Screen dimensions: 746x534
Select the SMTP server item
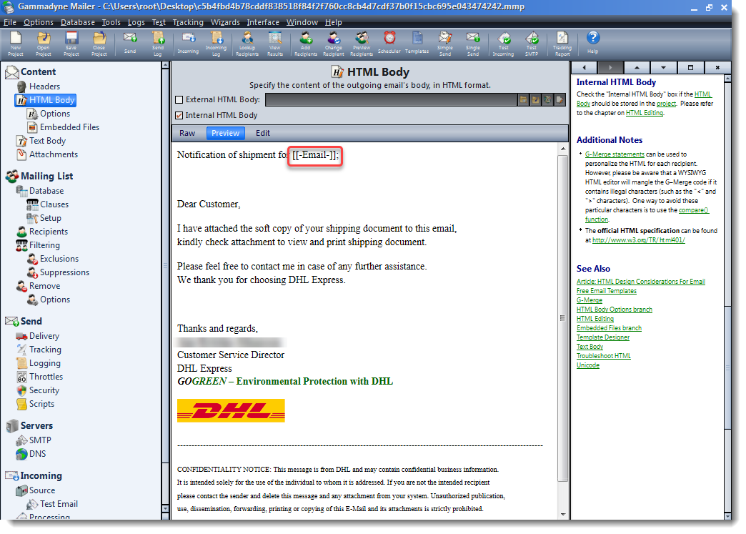[x=40, y=440]
